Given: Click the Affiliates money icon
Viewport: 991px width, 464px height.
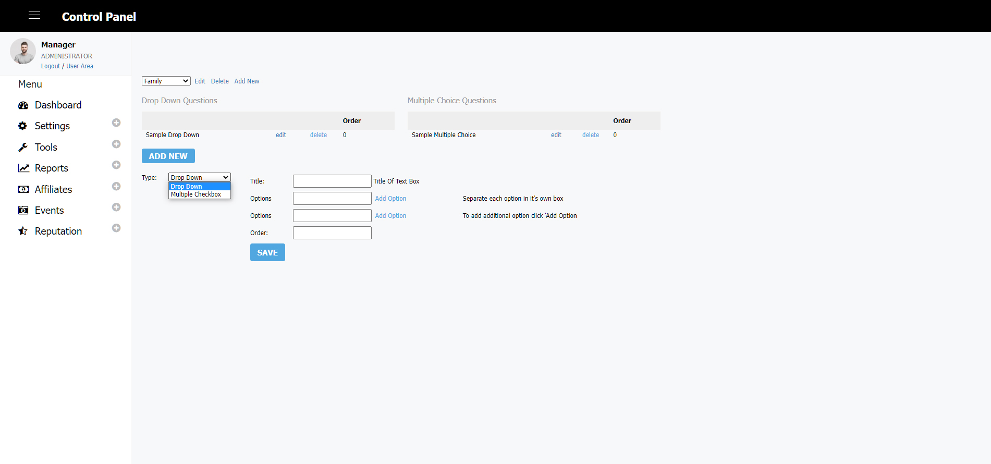Looking at the screenshot, I should coord(23,189).
